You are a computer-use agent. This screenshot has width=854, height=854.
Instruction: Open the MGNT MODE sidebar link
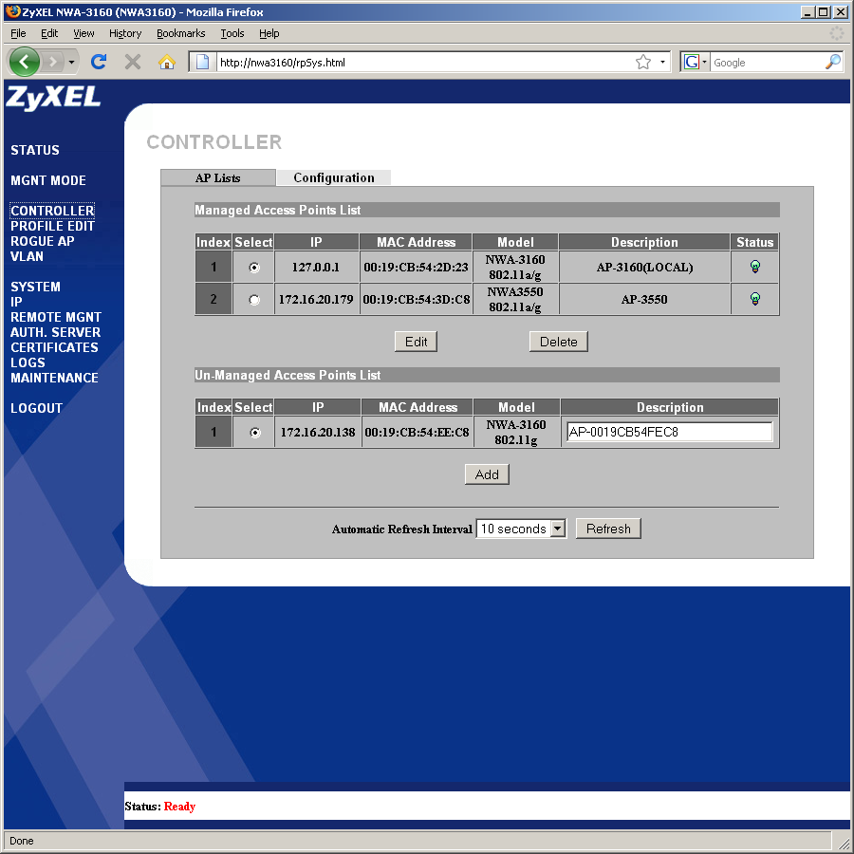[48, 180]
